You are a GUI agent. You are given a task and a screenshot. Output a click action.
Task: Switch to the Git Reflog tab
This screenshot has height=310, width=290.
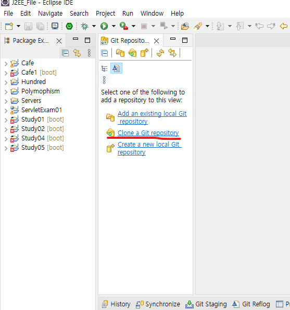point(251,304)
